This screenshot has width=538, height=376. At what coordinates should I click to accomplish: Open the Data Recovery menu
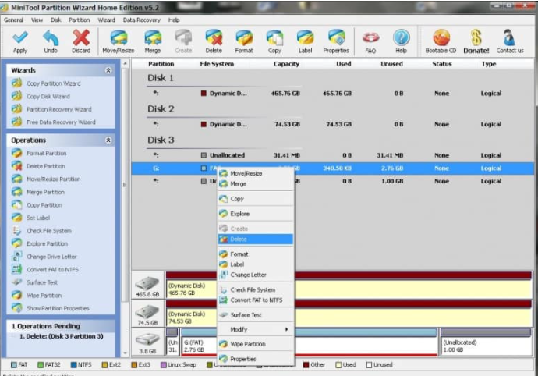tap(140, 20)
